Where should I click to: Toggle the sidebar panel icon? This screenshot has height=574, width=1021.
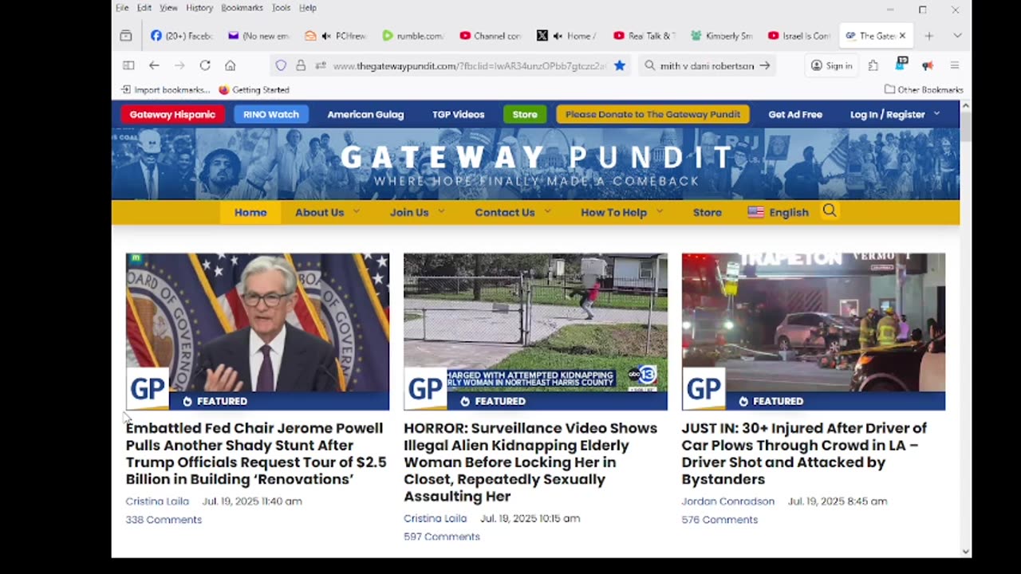click(128, 65)
